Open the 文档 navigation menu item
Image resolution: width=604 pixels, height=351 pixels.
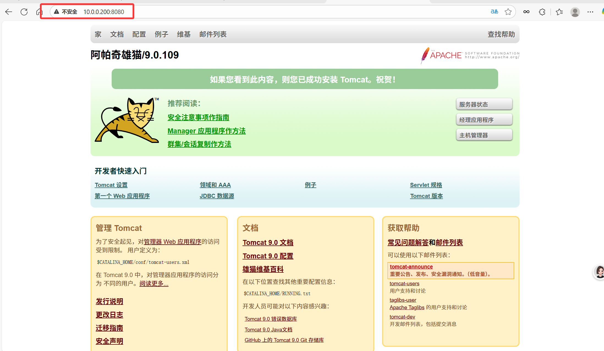[x=117, y=34]
